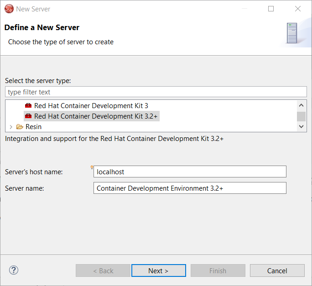
Task: Click the Finish button
Action: click(x=218, y=270)
